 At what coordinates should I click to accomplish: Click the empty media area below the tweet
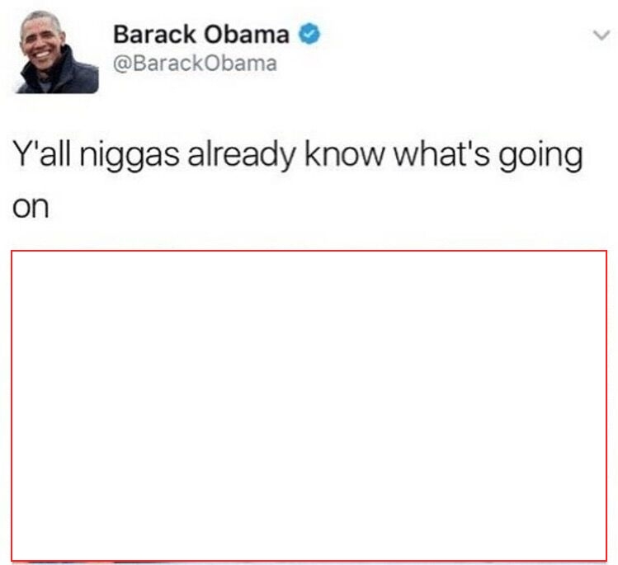tap(309, 406)
